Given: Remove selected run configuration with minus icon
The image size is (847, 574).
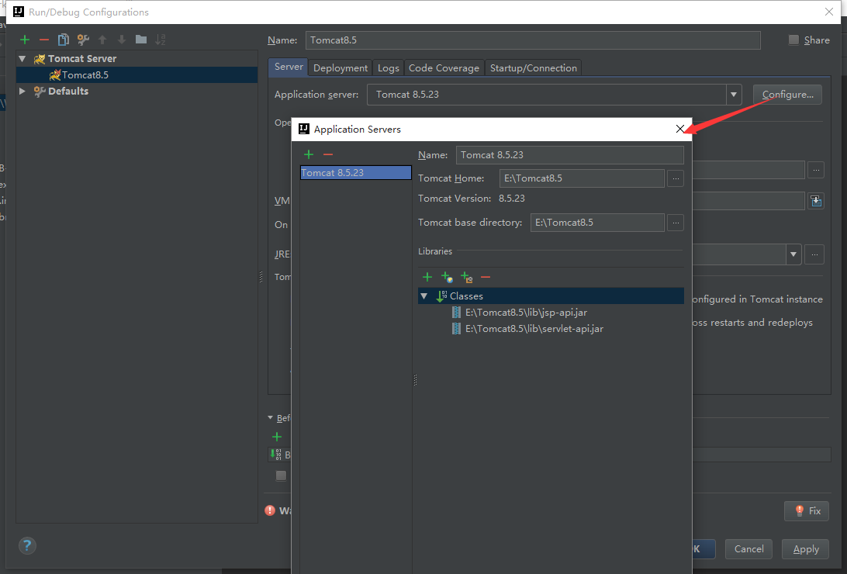Looking at the screenshot, I should (x=43, y=40).
